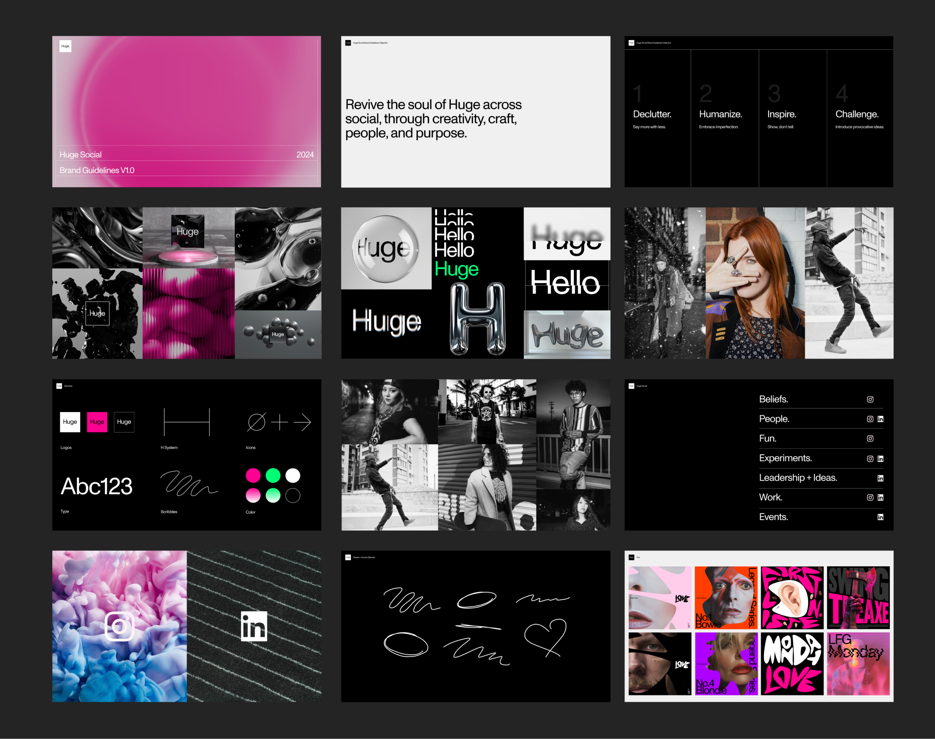
Task: Select the "Revive the soul of Huge" objective statement
Action: (x=433, y=119)
